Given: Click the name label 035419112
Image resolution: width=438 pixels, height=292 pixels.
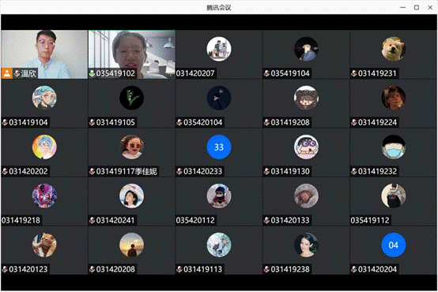Looking at the screenshot, I should point(370,221).
